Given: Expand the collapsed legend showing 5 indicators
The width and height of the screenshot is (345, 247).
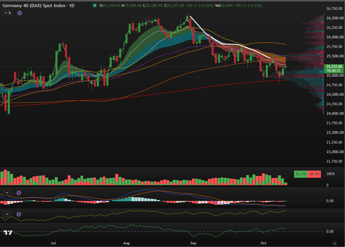Looking at the screenshot, I should tap(7, 13).
